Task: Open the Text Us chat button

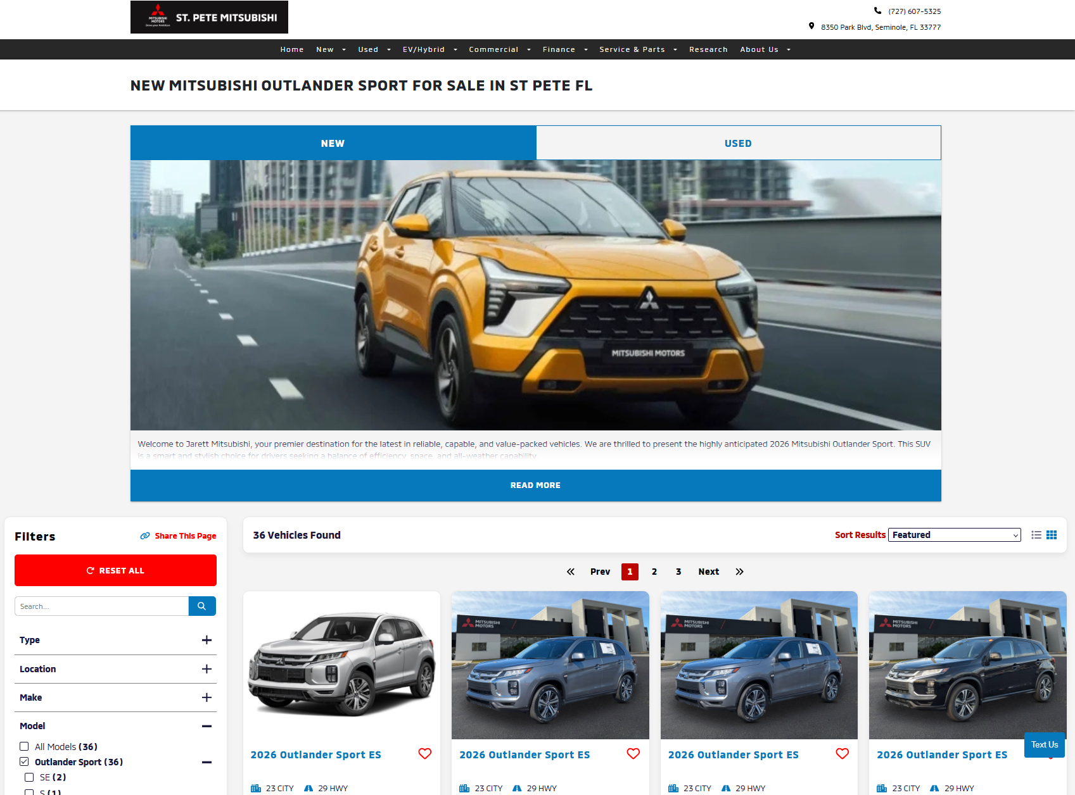Action: click(x=1045, y=745)
